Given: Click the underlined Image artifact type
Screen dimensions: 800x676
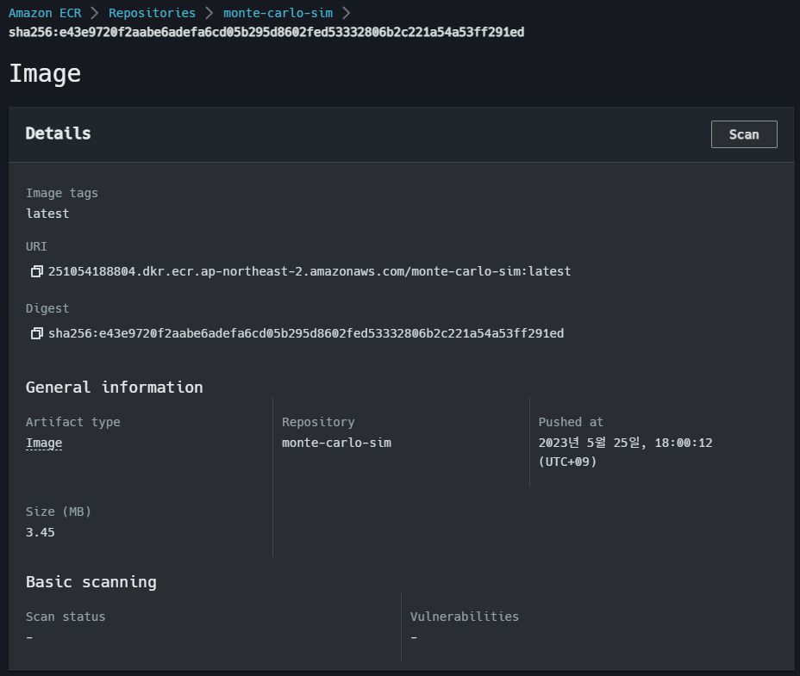Looking at the screenshot, I should [44, 443].
